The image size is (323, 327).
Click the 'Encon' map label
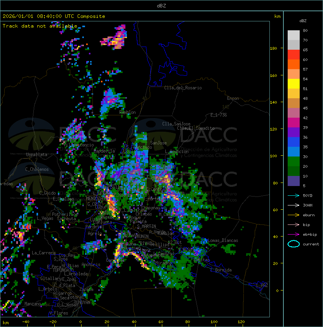233,98
